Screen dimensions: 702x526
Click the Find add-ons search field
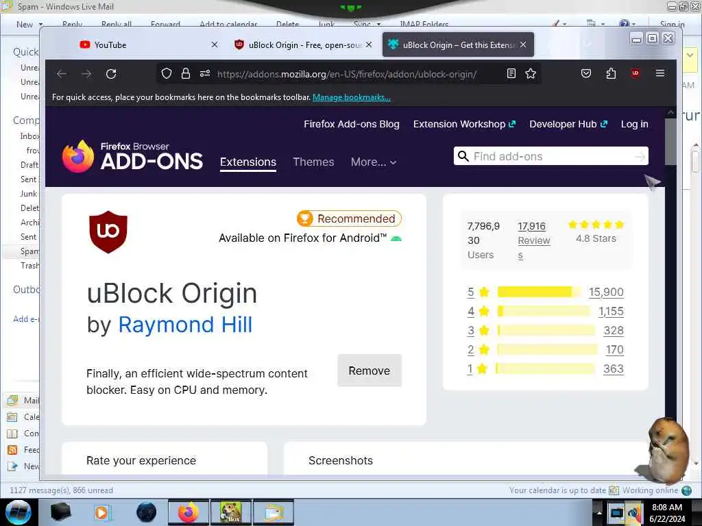pos(550,156)
